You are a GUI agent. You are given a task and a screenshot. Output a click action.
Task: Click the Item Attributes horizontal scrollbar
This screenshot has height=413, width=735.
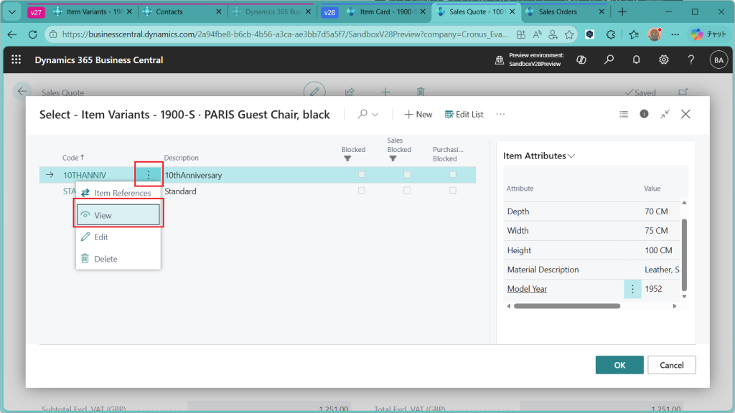(x=567, y=306)
